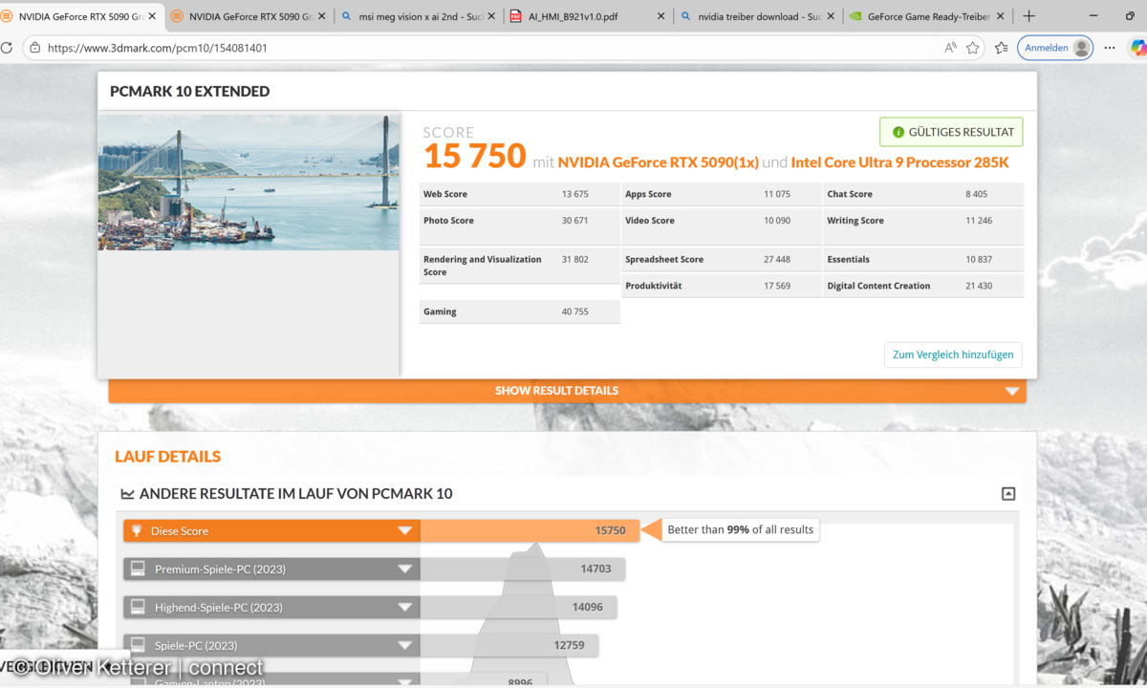Click Zum Vergleich hinzufügen button
Screen dimensions: 1147x688
pos(952,355)
